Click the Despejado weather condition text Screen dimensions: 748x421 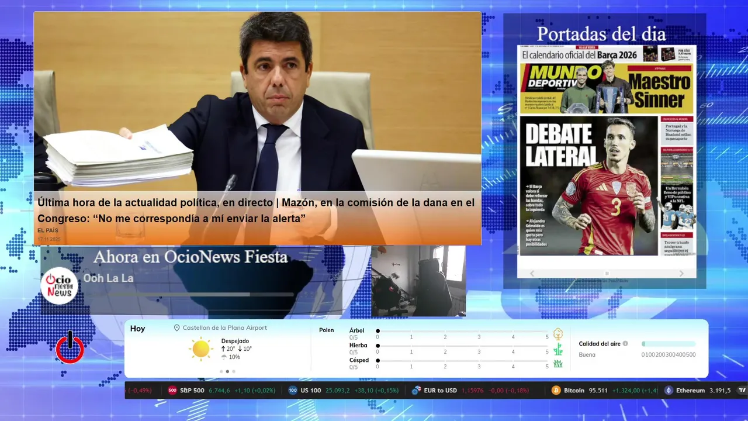tap(235, 341)
